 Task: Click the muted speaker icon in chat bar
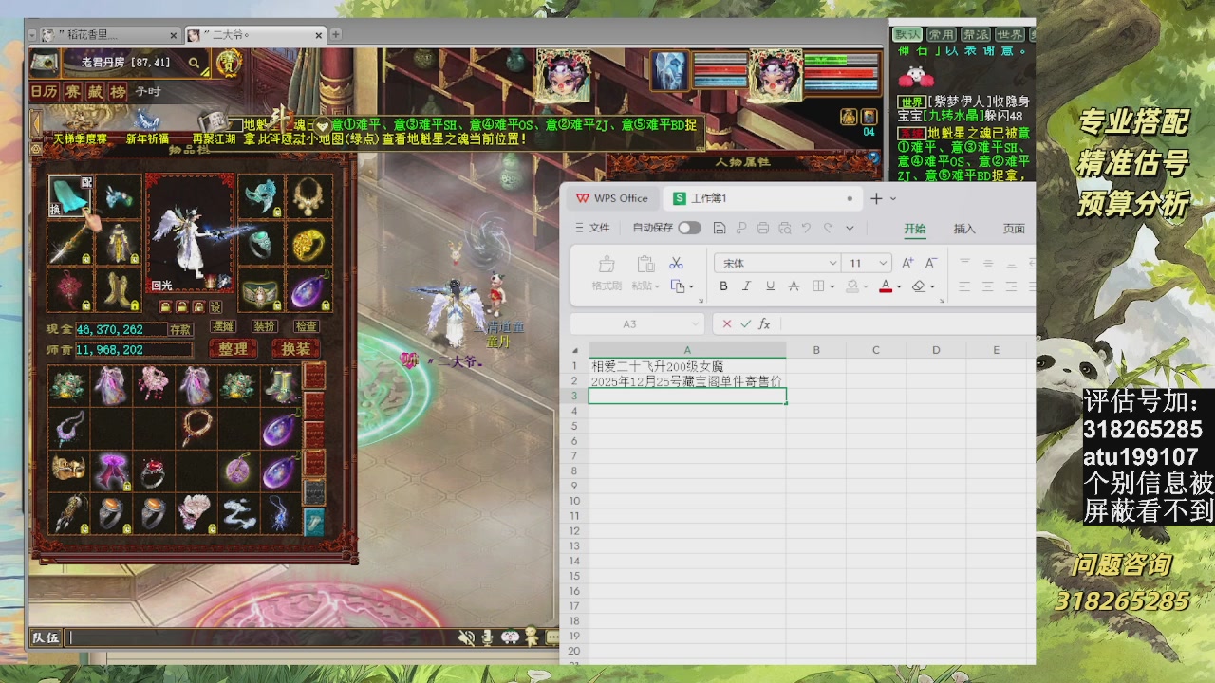point(466,637)
